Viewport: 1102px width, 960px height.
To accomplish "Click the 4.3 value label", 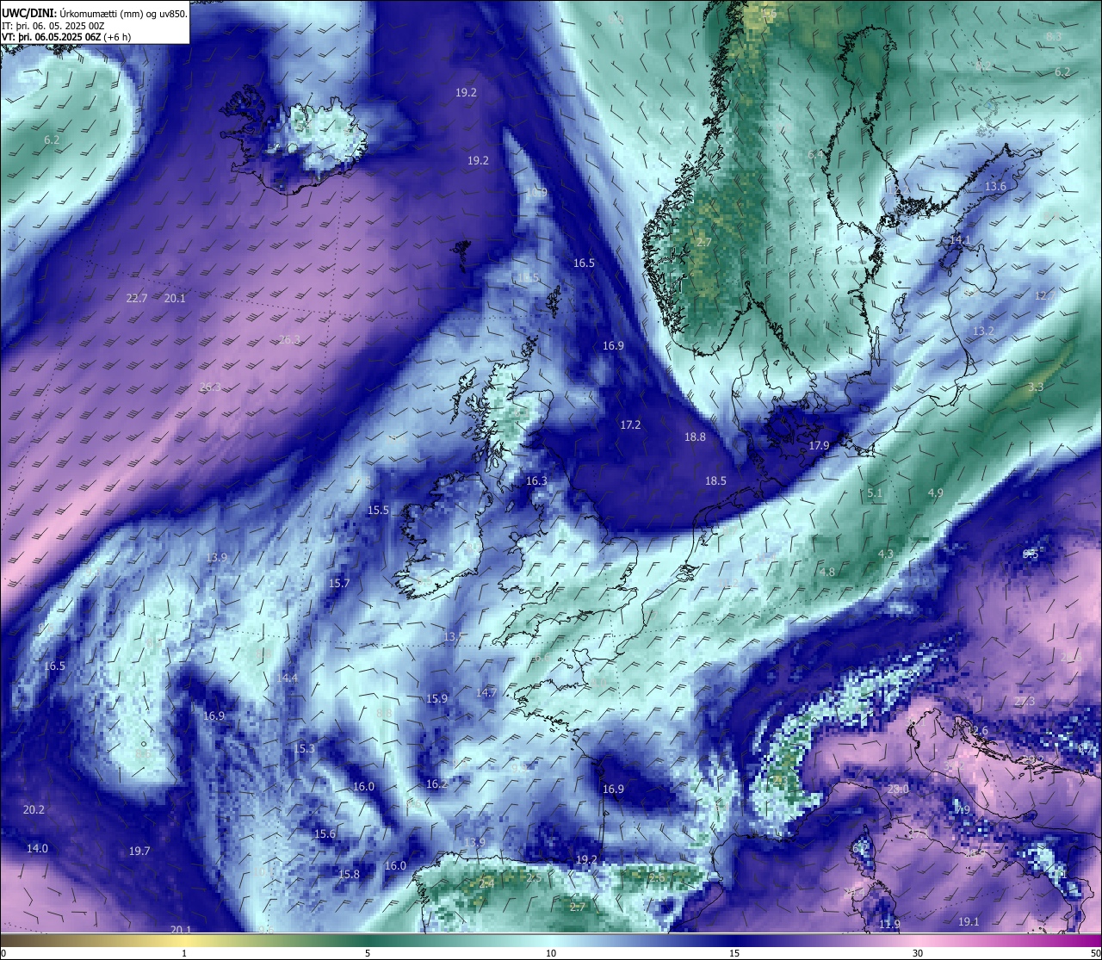I will tap(886, 554).
